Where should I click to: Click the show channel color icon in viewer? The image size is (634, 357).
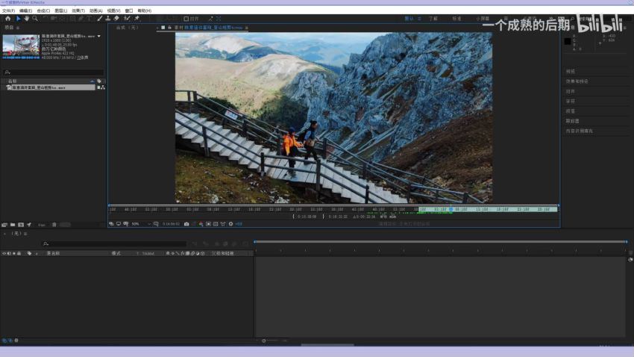pos(201,224)
